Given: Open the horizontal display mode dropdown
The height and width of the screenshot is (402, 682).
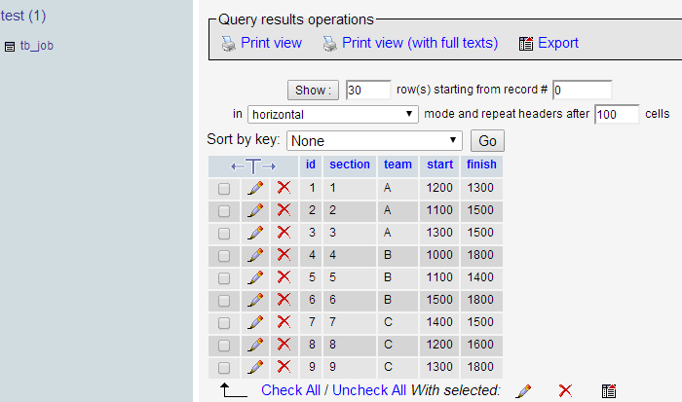Looking at the screenshot, I should (x=333, y=114).
